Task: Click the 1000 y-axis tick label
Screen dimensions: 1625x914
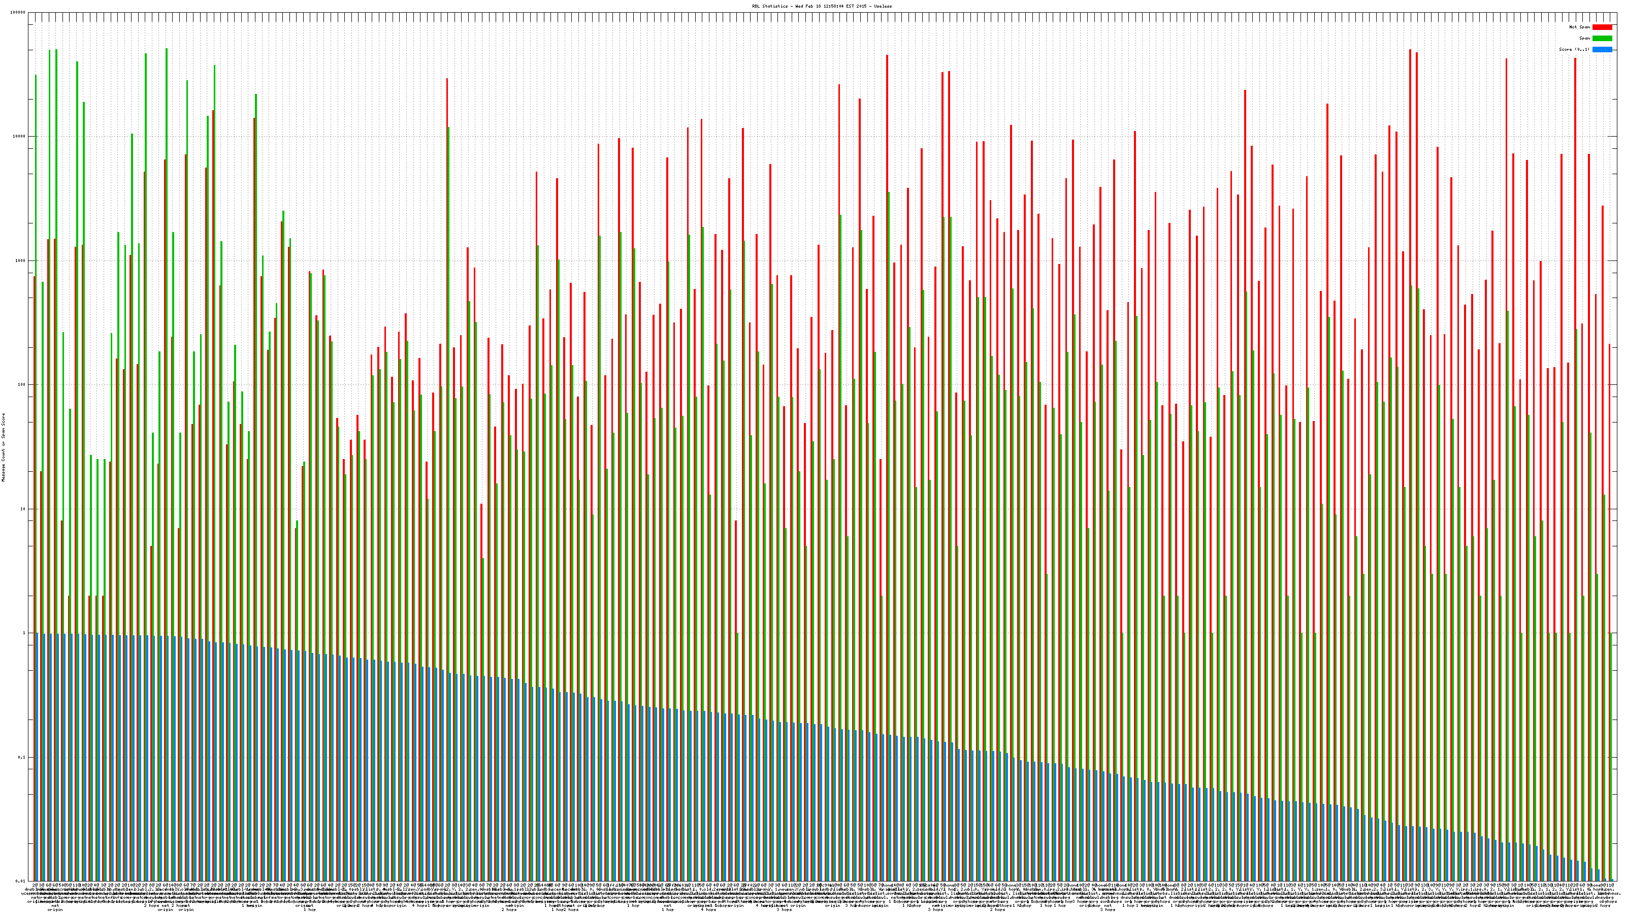Action: tap(21, 260)
